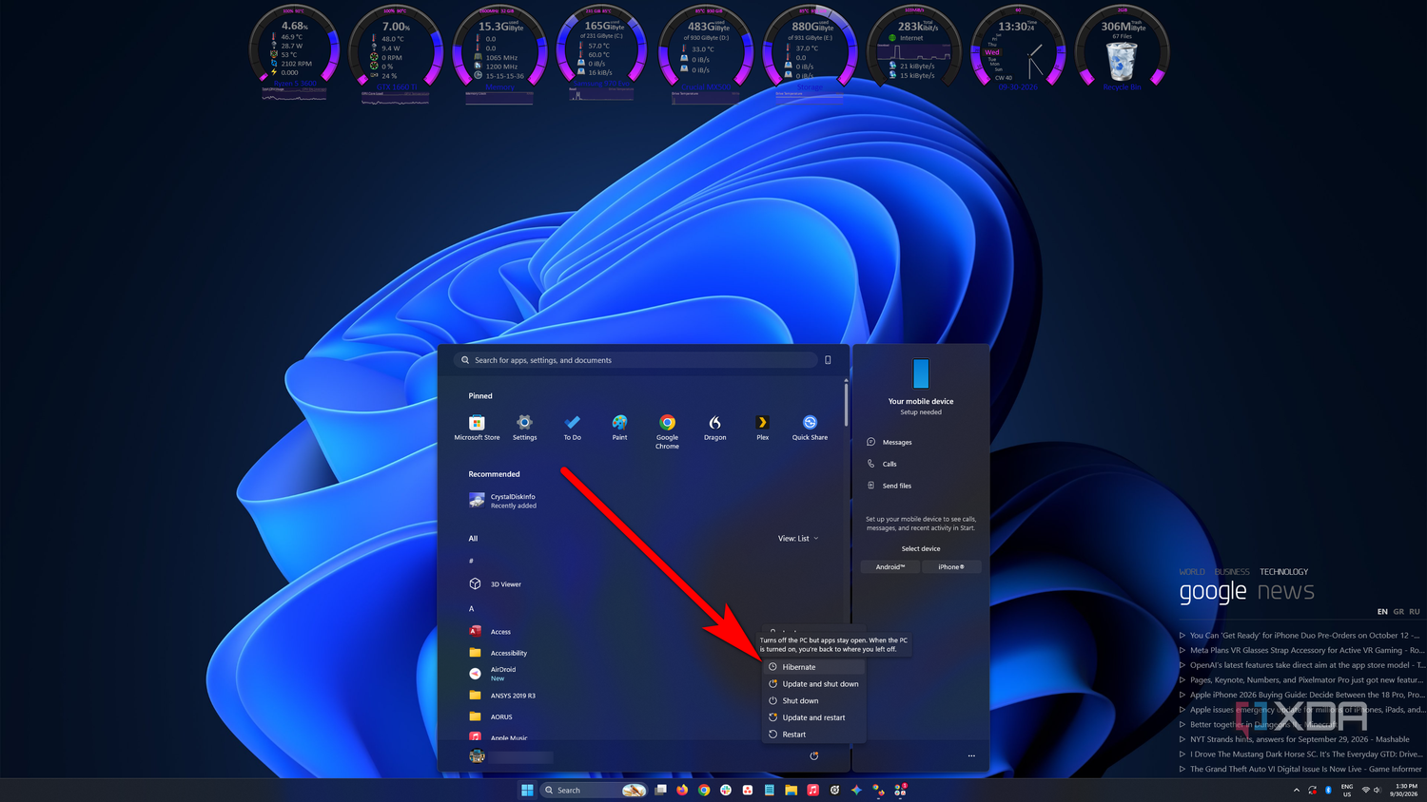The image size is (1427, 802).
Task: Select Hibernate from the power menu
Action: (x=814, y=667)
